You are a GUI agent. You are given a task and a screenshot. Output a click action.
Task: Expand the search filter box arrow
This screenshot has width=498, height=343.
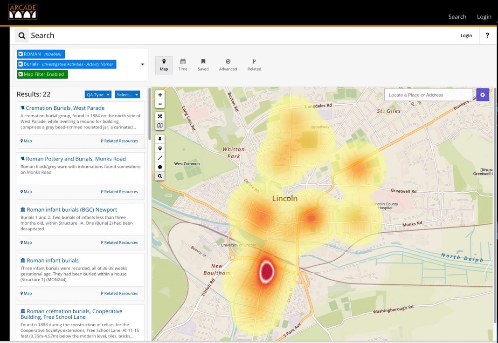pos(142,65)
